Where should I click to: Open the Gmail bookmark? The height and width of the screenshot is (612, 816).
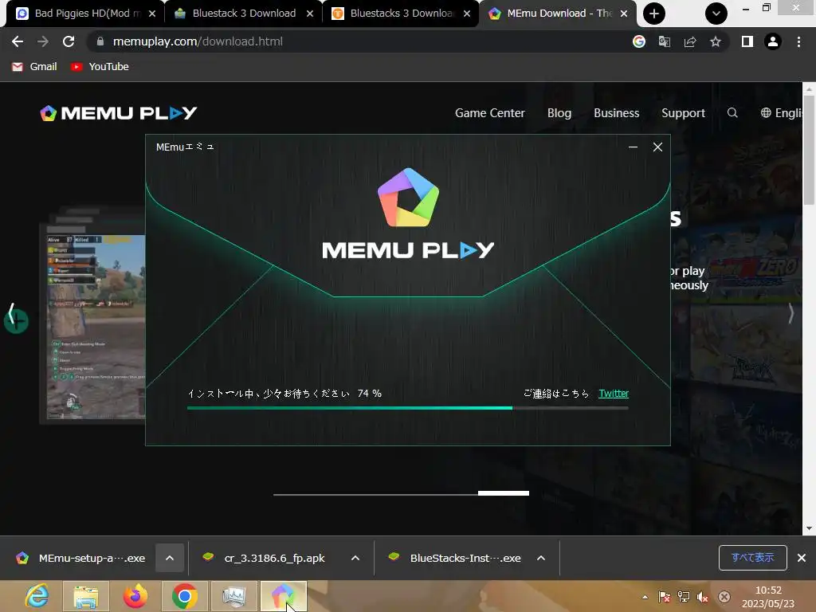(x=34, y=67)
